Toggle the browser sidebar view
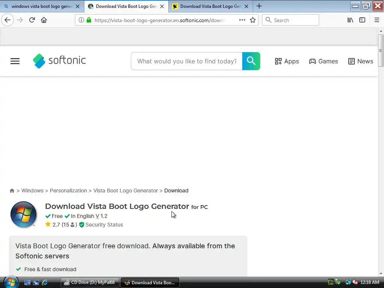384x288 pixels. pyautogui.click(x=362, y=20)
